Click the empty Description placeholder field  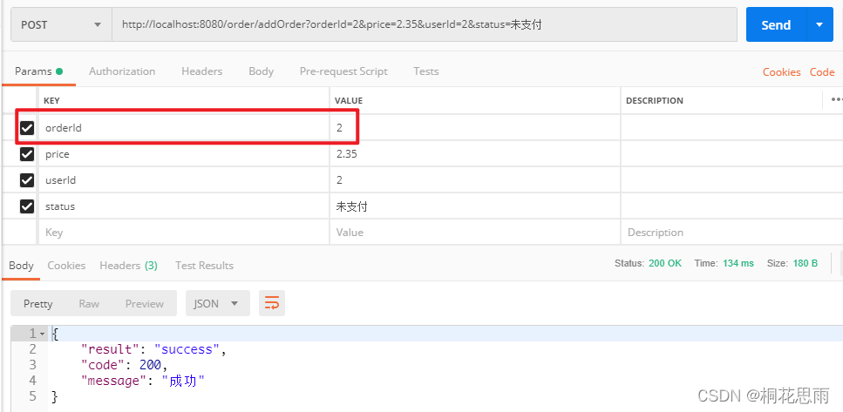point(731,232)
